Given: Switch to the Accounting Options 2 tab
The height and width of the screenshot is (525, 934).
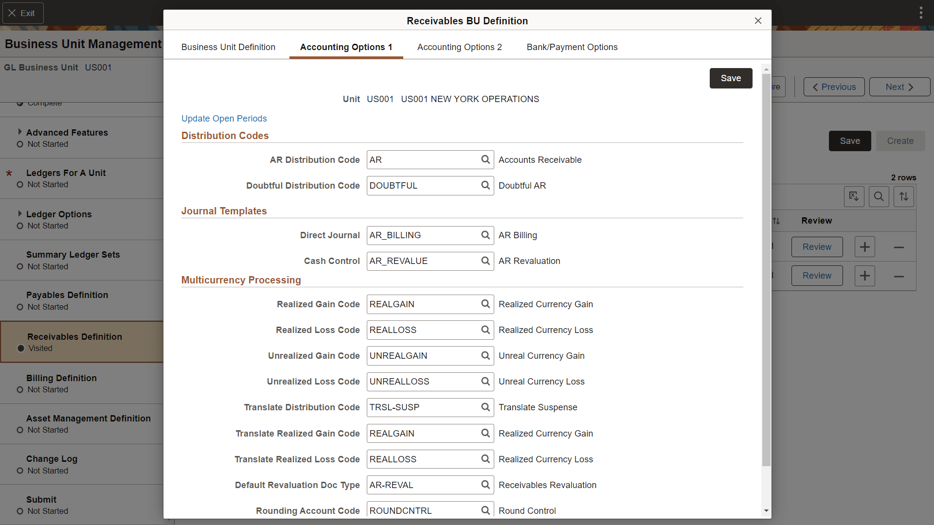Looking at the screenshot, I should click(x=459, y=47).
